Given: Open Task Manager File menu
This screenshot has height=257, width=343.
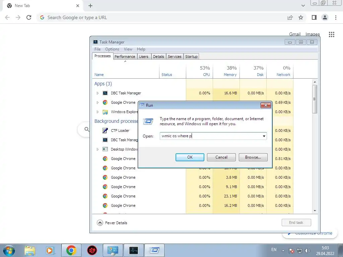Looking at the screenshot, I should [97, 49].
